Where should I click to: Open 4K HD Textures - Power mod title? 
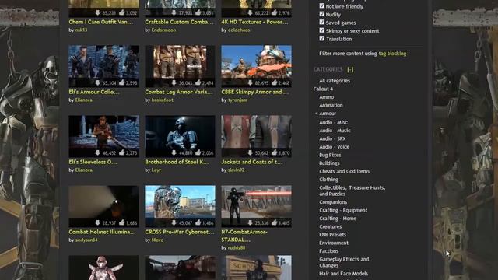[254, 22]
